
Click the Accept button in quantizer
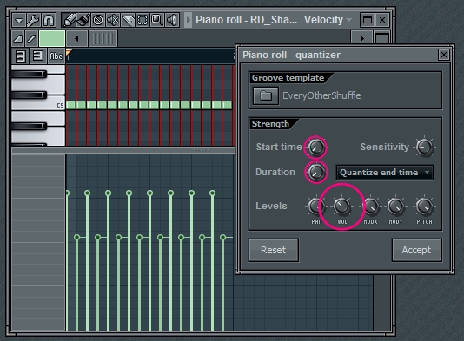click(416, 250)
